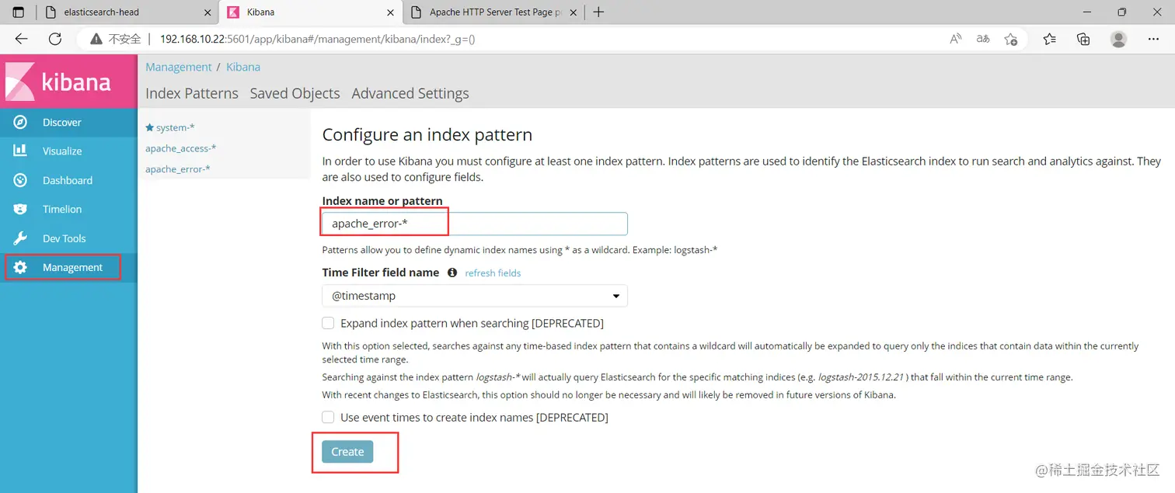Click the Timelion label in sidebar
Image resolution: width=1175 pixels, height=493 pixels.
62,209
